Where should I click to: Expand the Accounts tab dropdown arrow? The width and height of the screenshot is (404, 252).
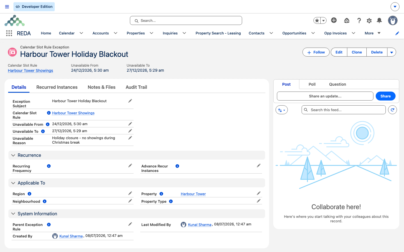click(116, 33)
